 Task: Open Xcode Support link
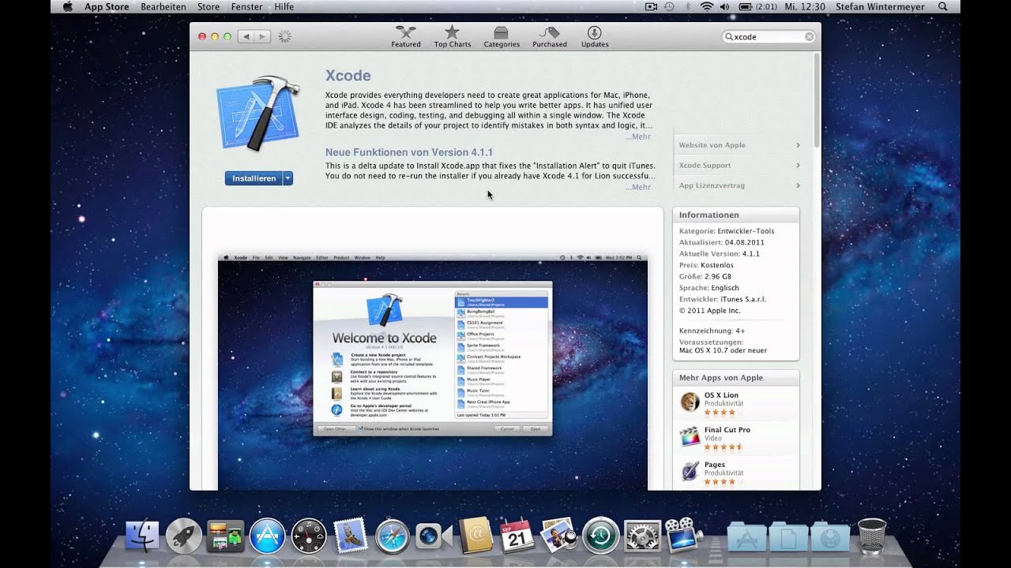click(x=739, y=166)
